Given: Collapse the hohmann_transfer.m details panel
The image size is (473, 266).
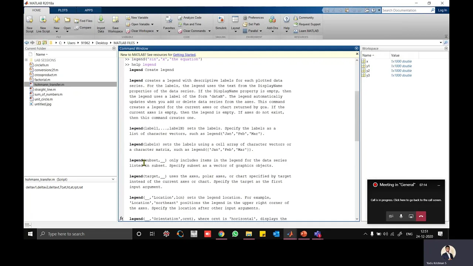Looking at the screenshot, I should [x=113, y=180].
